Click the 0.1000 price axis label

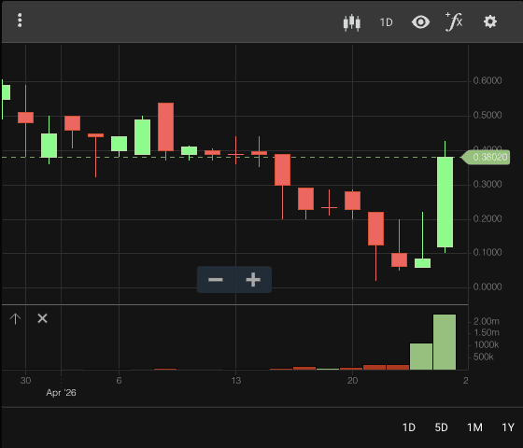pos(488,253)
